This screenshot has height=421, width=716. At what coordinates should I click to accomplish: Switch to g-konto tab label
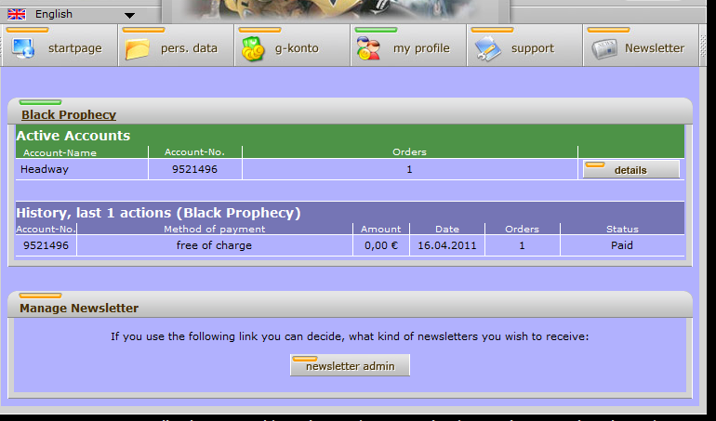click(297, 48)
